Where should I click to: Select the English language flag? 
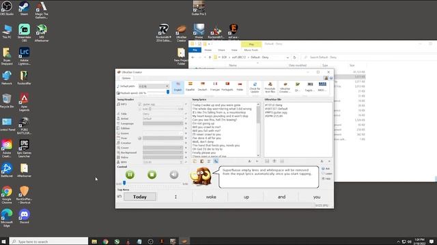click(178, 87)
